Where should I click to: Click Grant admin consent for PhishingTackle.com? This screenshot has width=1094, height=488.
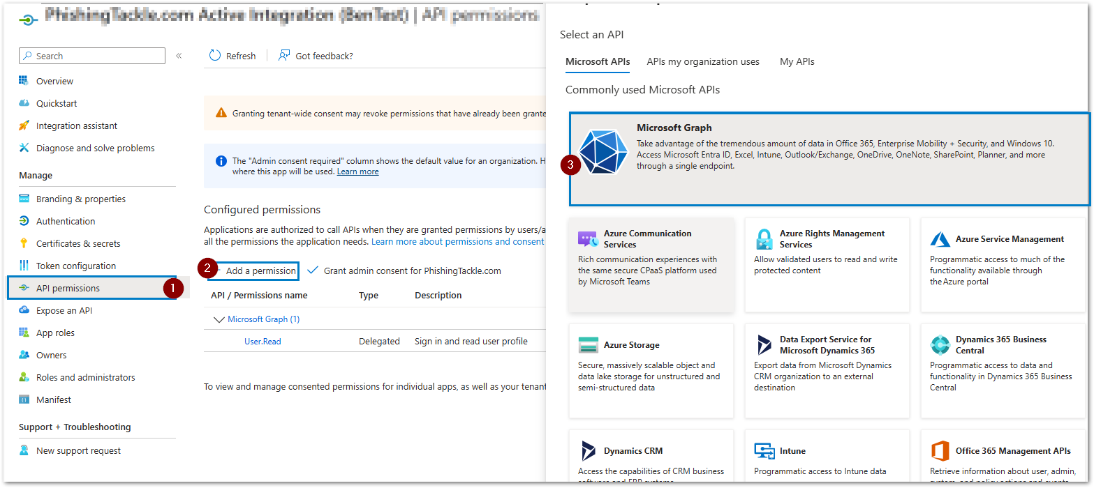pos(405,270)
